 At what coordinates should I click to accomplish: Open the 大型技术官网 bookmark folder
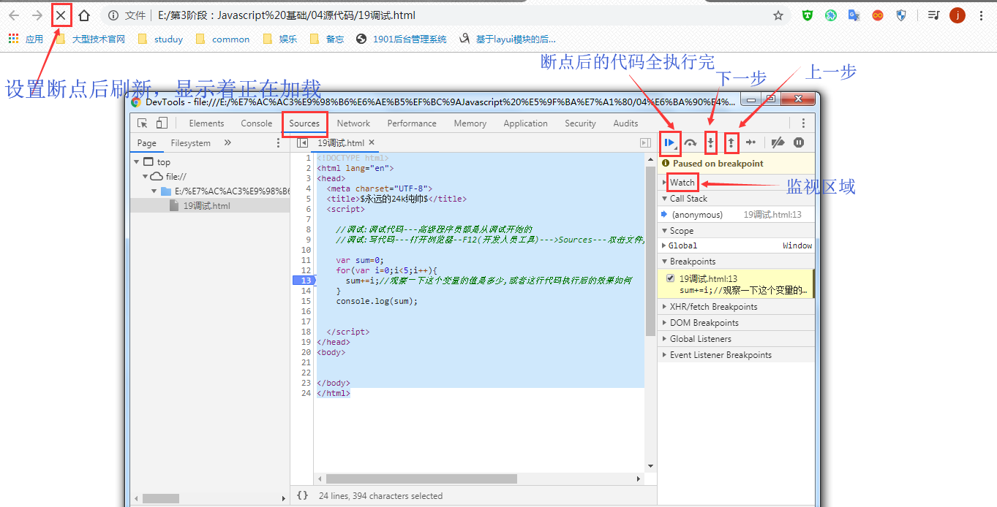coord(91,39)
